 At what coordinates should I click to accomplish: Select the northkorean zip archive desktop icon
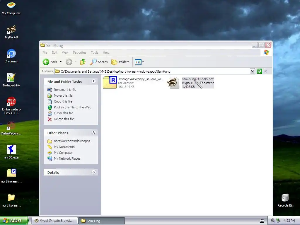11,176
